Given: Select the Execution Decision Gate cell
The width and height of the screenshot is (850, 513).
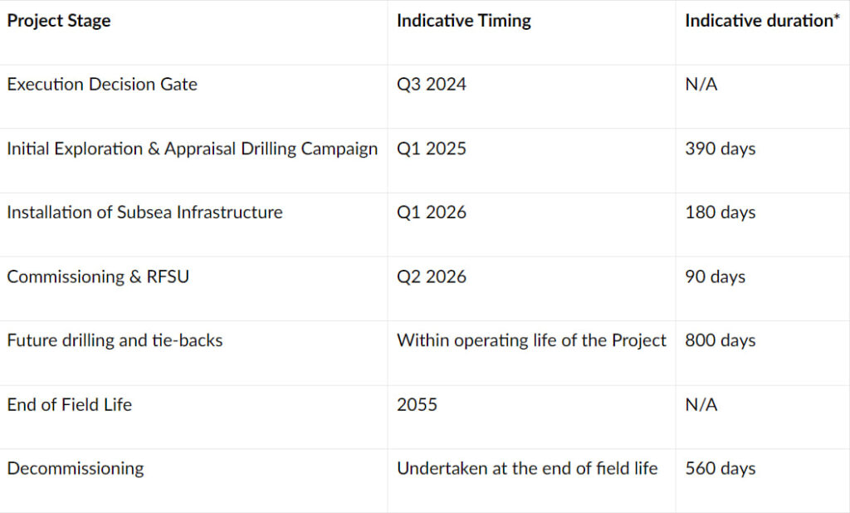Looking at the screenshot, I should tap(102, 85).
